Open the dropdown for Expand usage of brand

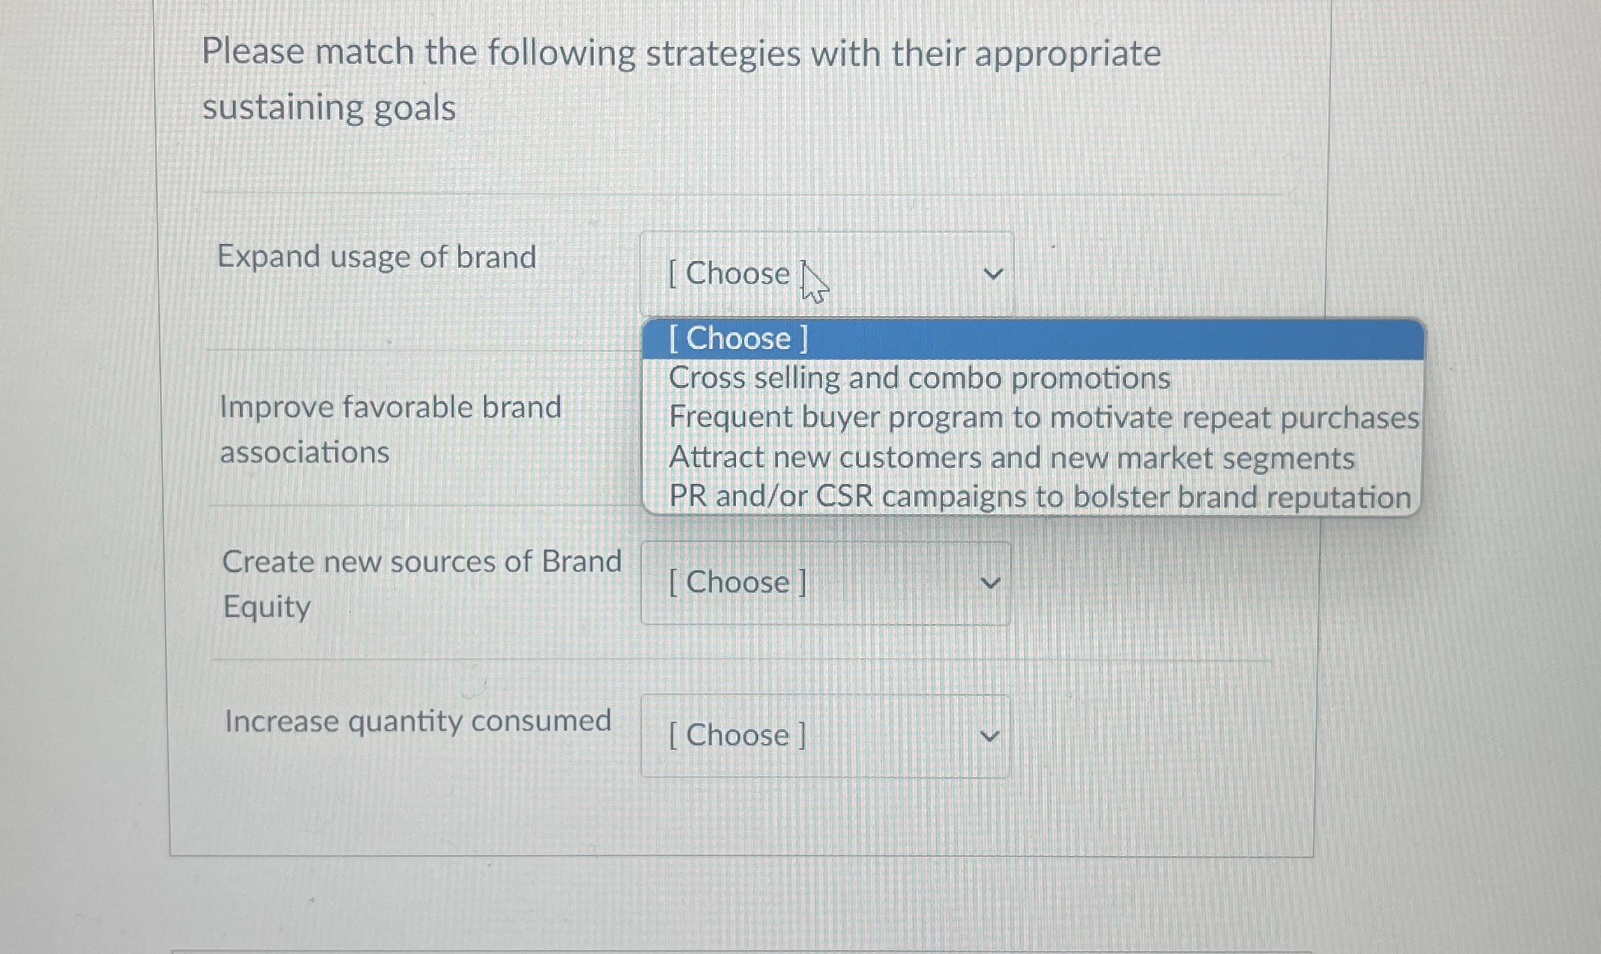[x=827, y=274]
